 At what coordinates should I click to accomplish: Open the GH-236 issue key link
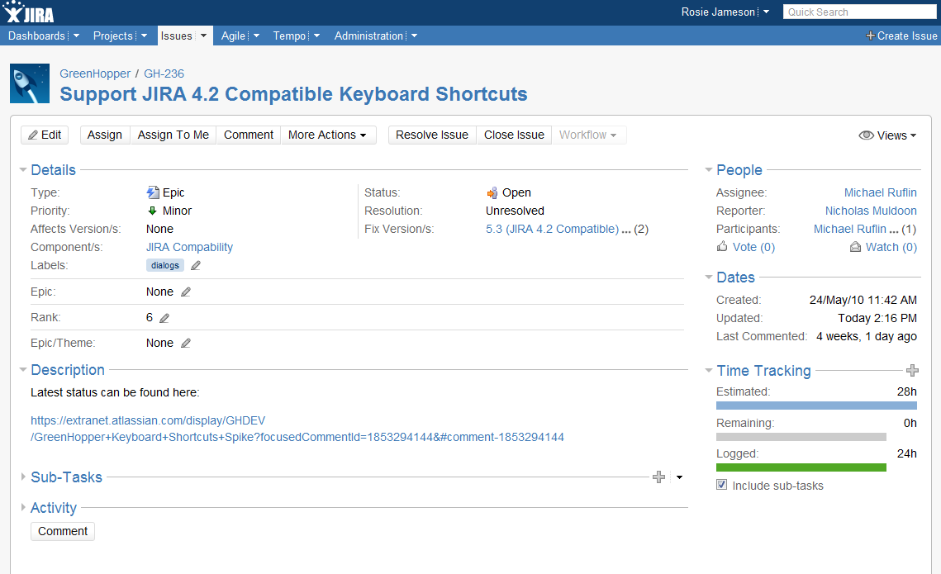coord(164,74)
